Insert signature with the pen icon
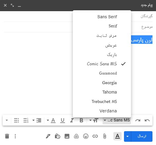 pos(48,136)
